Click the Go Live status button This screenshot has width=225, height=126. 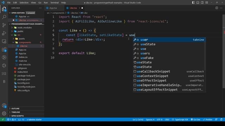tap(195, 120)
